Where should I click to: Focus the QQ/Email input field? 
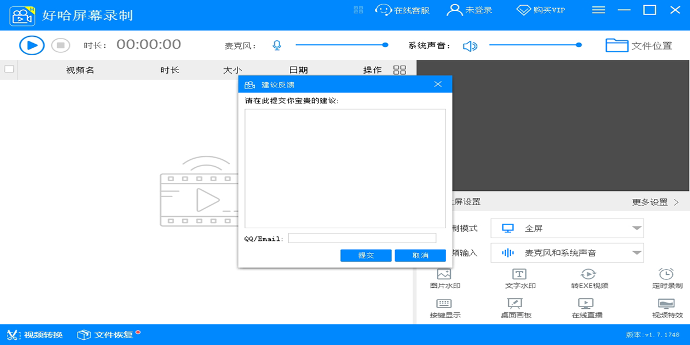click(x=362, y=238)
